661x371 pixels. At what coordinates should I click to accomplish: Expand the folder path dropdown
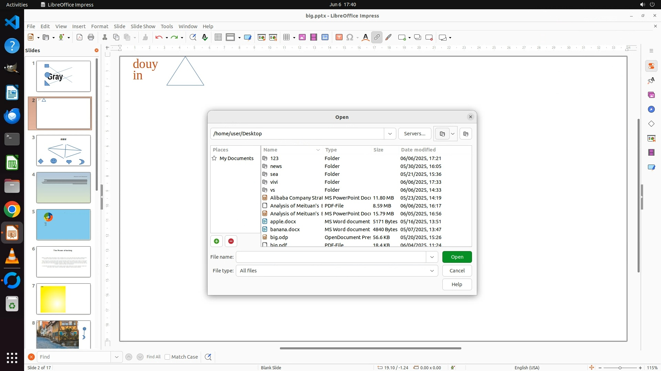click(x=390, y=134)
